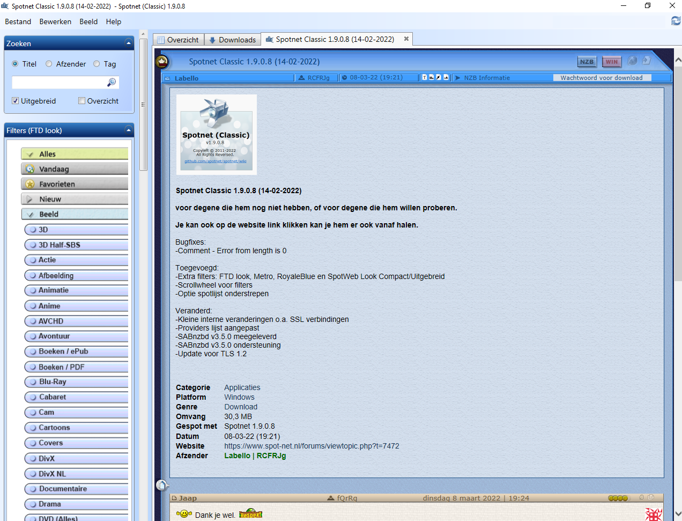Expand the Nieuw filter
Viewport: 682px width, 521px height.
pos(30,199)
